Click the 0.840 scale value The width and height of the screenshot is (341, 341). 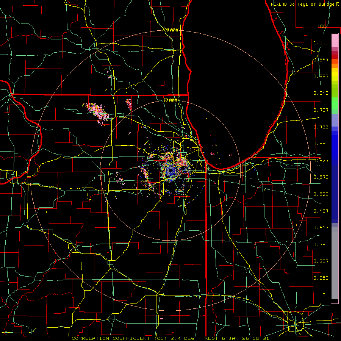coord(321,93)
